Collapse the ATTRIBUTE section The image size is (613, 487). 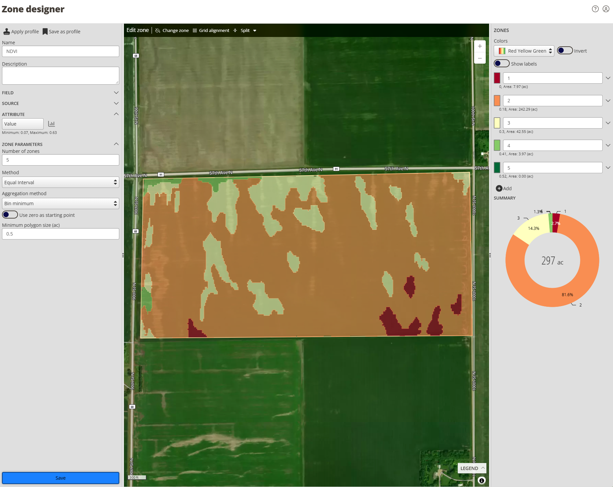coord(116,114)
